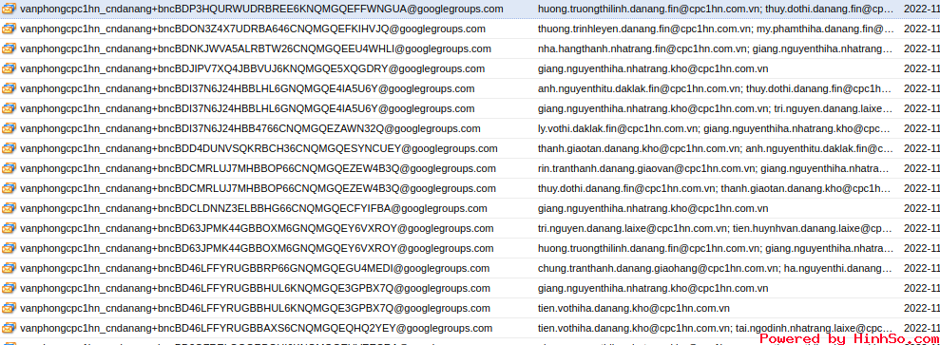
Task: Click the 2022-11 date in the ly.vothi.daklak.fin row
Action: 922,128
